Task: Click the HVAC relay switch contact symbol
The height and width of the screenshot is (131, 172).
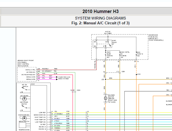Action: (x=109, y=44)
